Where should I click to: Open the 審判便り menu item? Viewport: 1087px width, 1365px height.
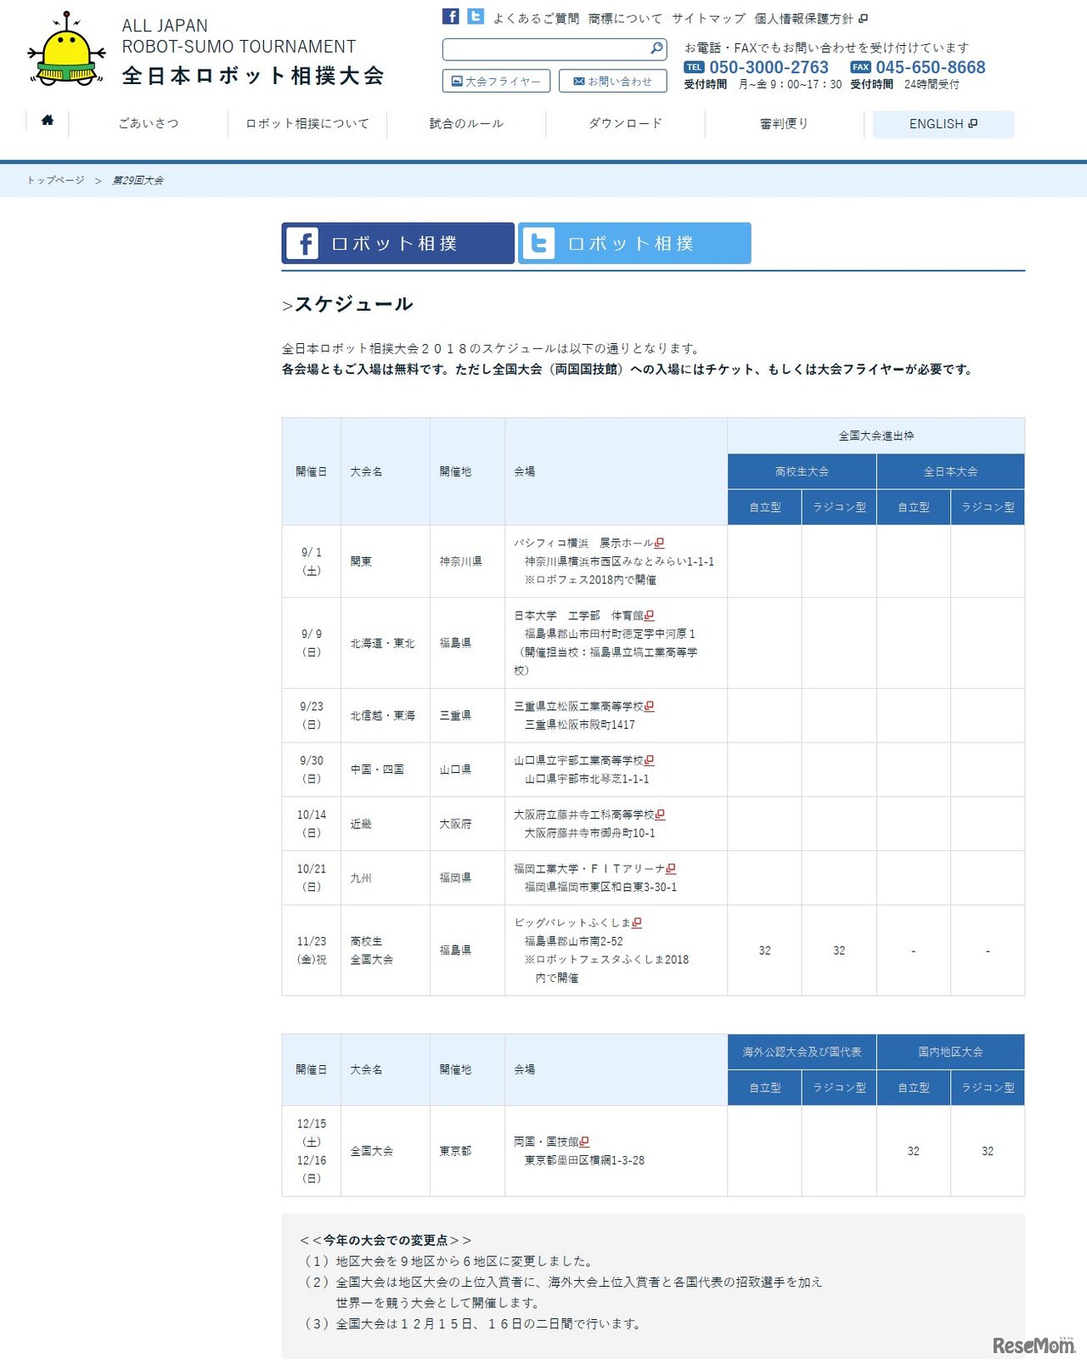tap(784, 123)
